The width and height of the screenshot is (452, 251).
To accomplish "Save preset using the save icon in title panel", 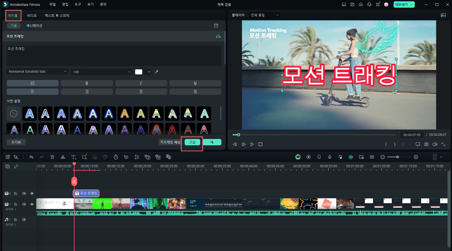I will point(216,26).
